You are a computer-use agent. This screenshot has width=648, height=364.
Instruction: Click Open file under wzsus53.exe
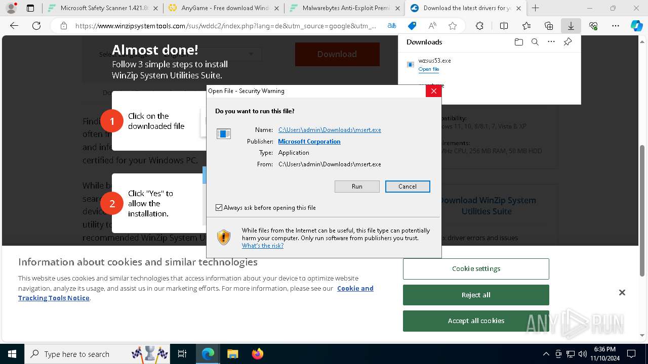429,69
